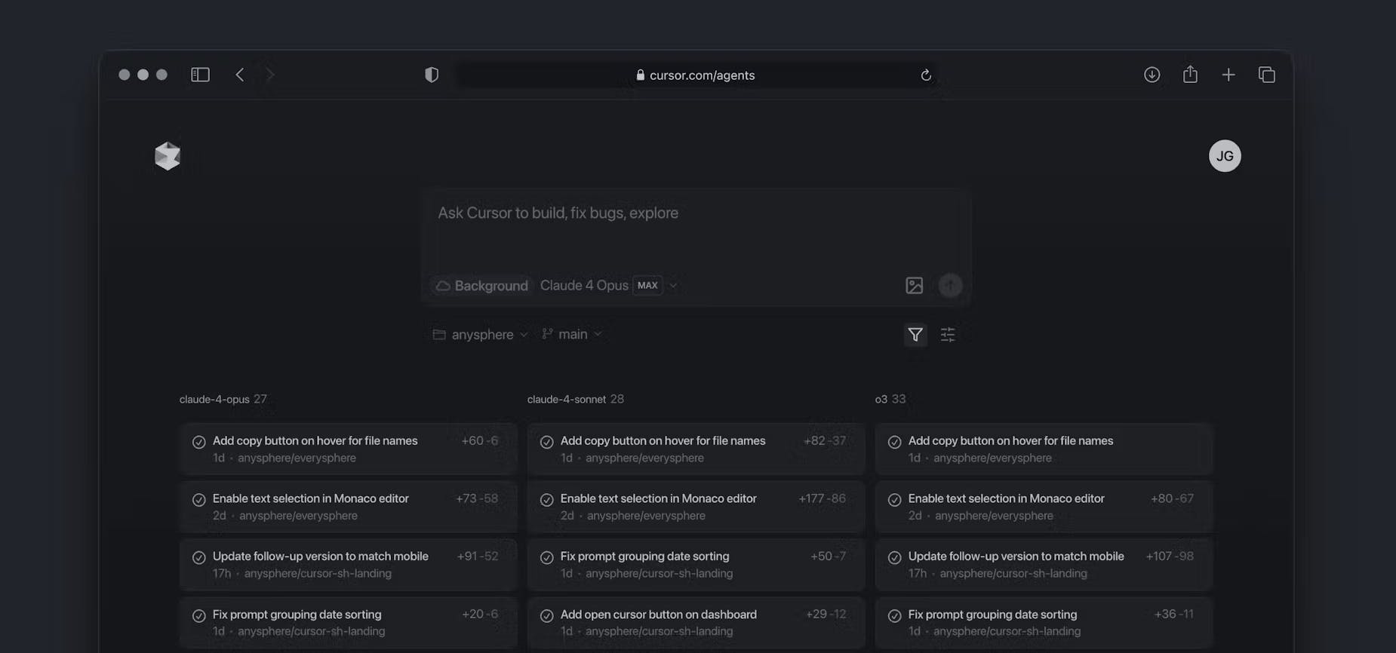
Task: Click check icon on sonnet Add copy button task
Action: pyautogui.click(x=546, y=442)
